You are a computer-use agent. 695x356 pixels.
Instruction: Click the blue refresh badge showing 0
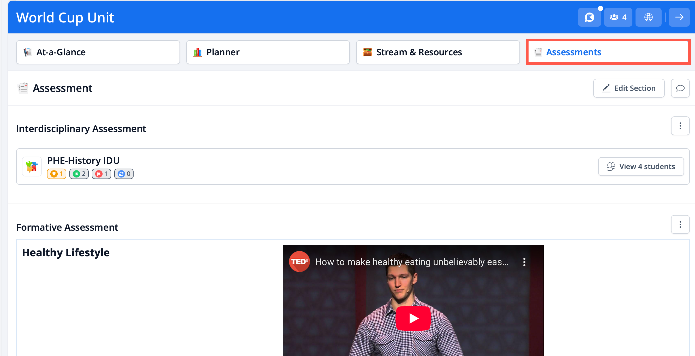point(124,174)
